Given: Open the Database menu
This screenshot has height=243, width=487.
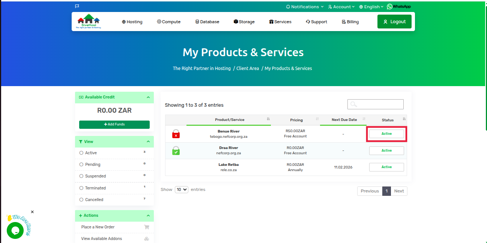Looking at the screenshot, I should pyautogui.click(x=207, y=22).
